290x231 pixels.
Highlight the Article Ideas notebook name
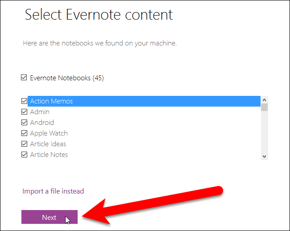pyautogui.click(x=48, y=144)
